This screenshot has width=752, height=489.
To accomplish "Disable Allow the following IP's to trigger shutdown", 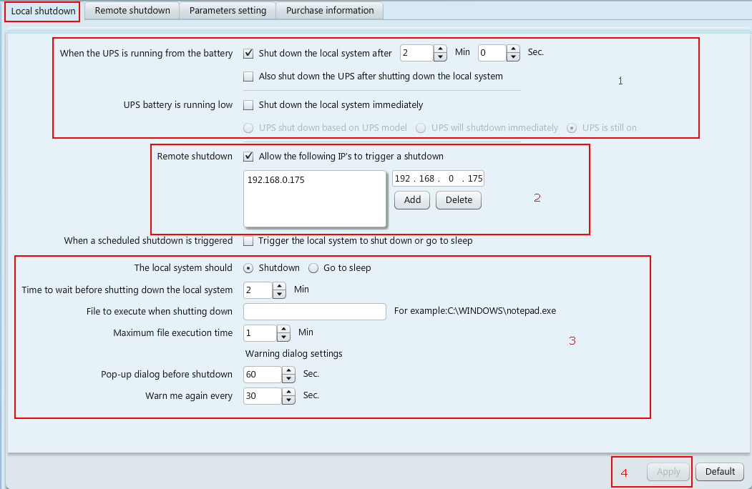I will point(249,157).
